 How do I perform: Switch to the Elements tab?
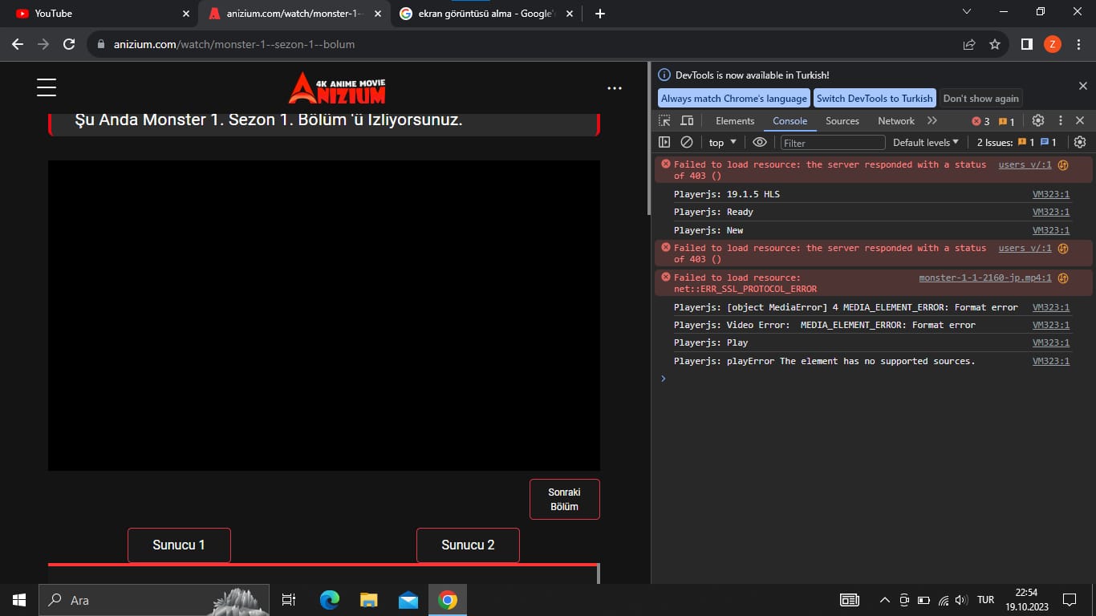[735, 120]
